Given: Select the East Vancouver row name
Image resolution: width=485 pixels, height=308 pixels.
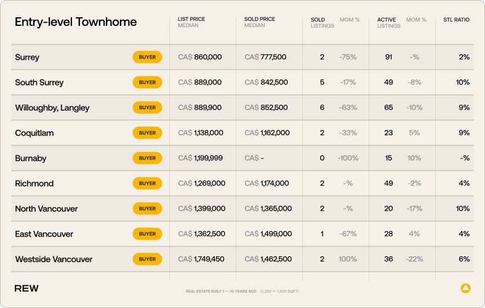Looking at the screenshot, I should [44, 234].
